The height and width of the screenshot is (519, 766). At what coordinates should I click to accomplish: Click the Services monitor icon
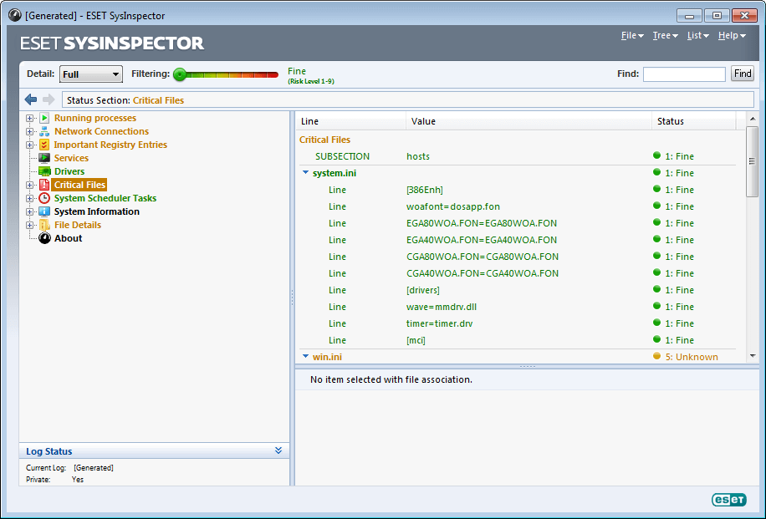point(44,158)
